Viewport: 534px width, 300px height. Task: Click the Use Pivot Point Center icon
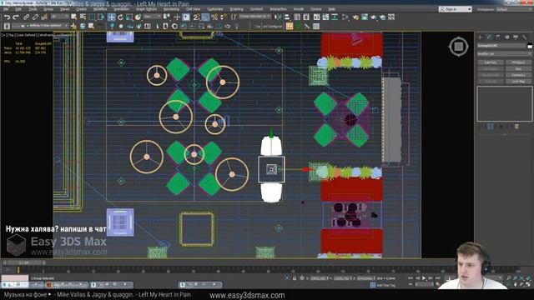pos(167,17)
